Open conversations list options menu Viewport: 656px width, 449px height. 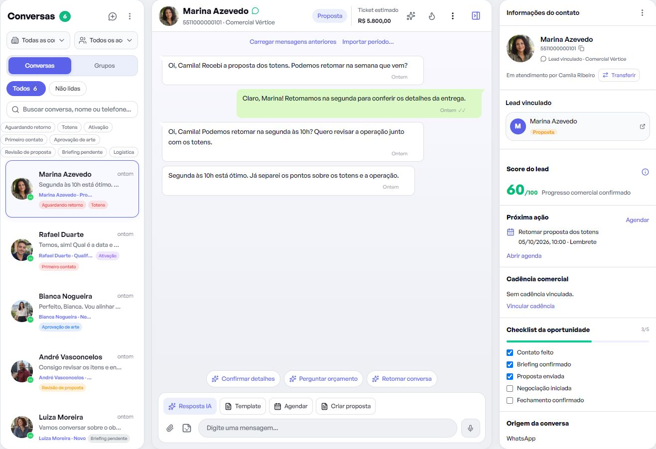[130, 16]
